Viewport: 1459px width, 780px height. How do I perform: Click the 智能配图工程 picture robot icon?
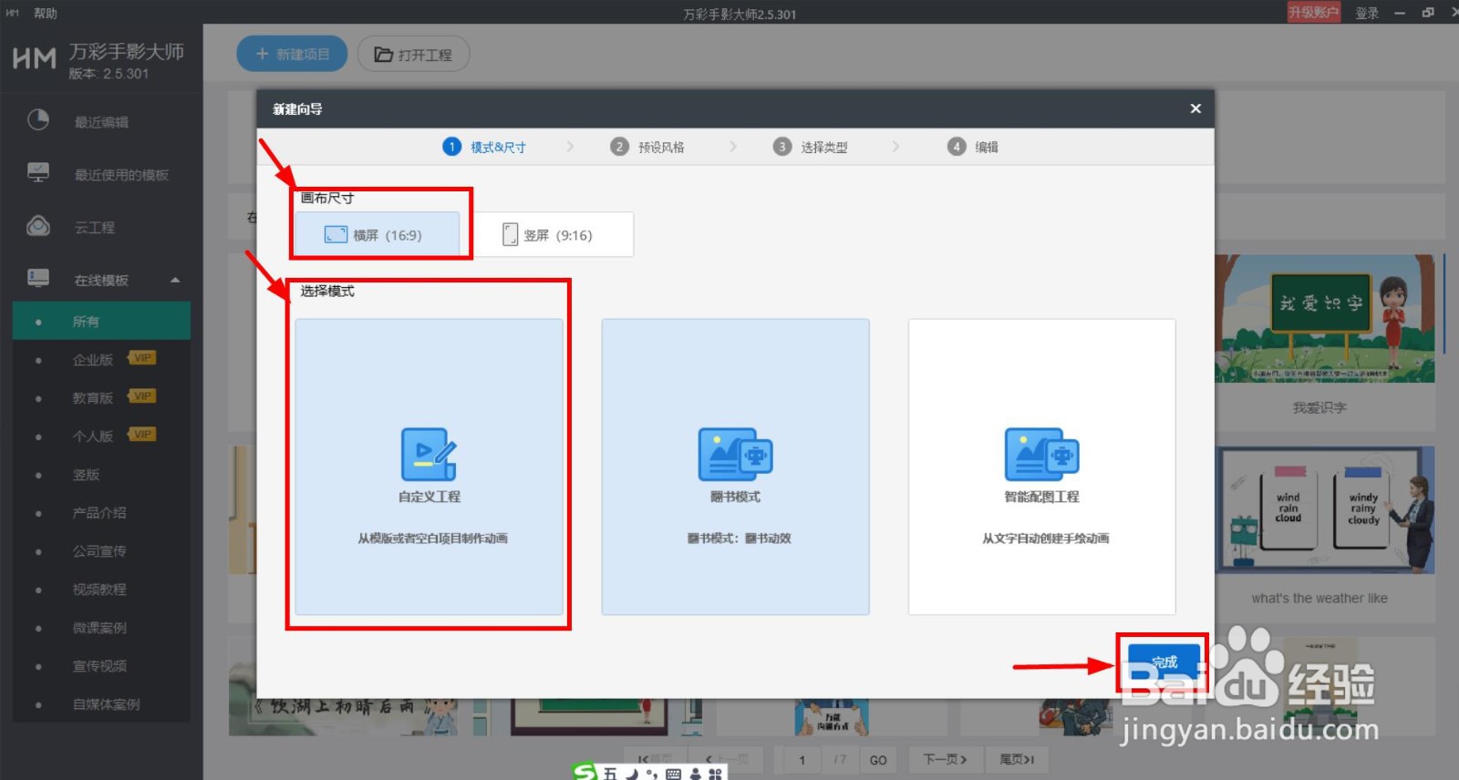(1041, 454)
